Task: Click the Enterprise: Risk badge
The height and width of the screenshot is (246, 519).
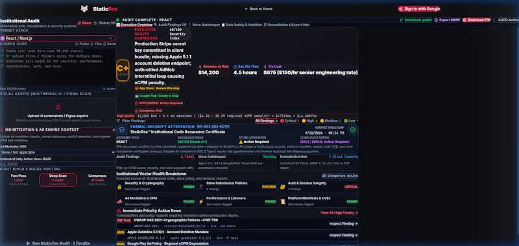Action: click(x=149, y=111)
